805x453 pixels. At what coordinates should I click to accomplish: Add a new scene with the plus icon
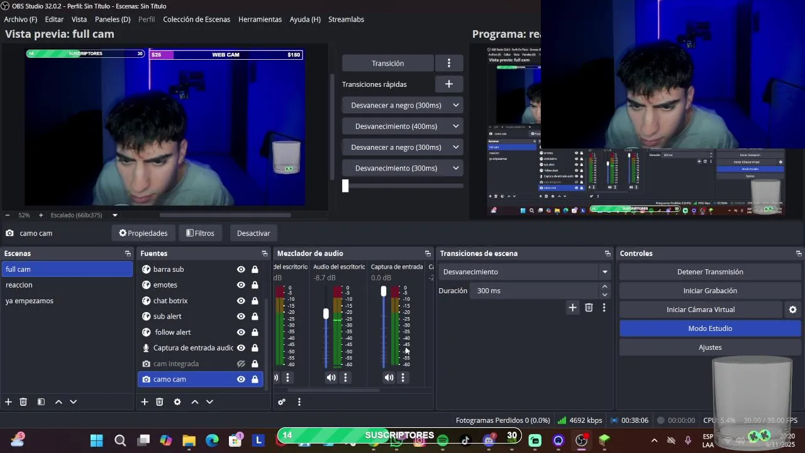[8, 401]
